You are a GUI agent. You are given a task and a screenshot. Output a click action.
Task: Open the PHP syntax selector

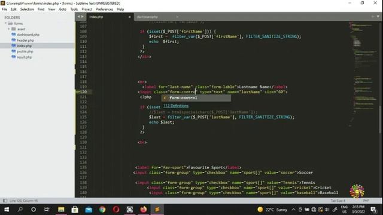(366, 201)
